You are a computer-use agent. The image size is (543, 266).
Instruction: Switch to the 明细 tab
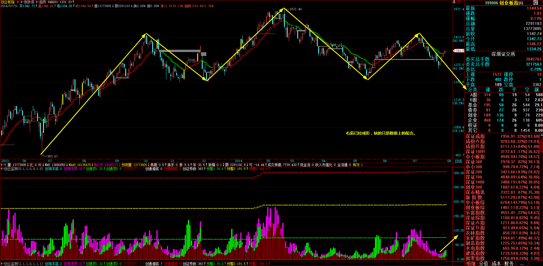click(x=471, y=263)
